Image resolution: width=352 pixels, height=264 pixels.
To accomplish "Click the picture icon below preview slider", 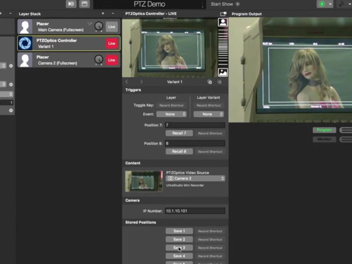I will click(x=223, y=73).
